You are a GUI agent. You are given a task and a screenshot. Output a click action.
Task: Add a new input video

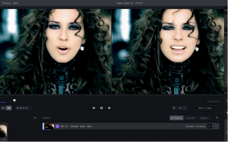(35, 118)
